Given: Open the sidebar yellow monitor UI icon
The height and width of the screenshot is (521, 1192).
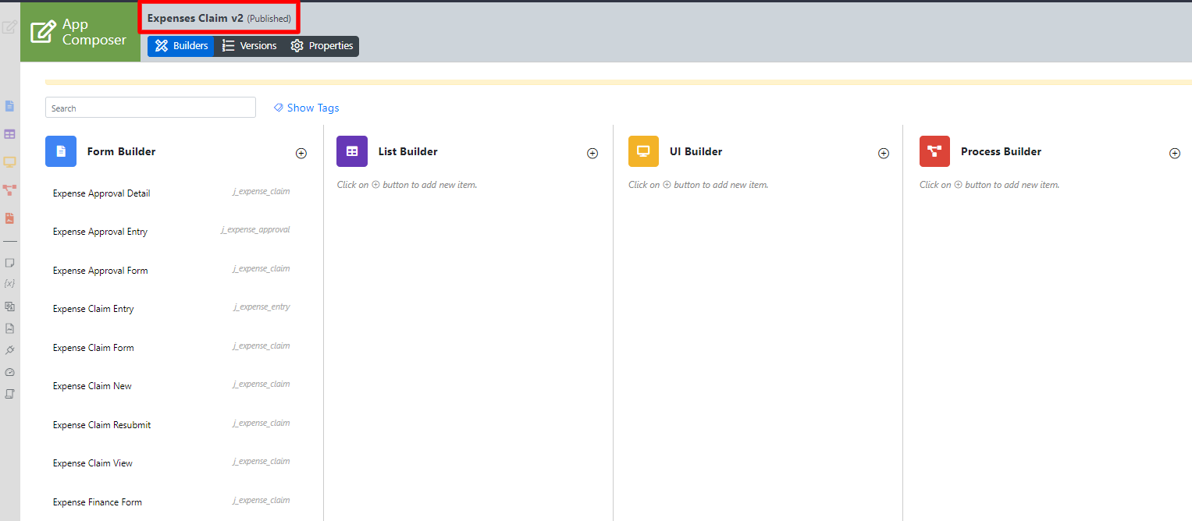Looking at the screenshot, I should 10,162.
